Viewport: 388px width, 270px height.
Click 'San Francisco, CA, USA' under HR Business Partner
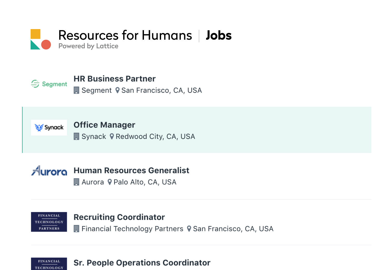(162, 90)
